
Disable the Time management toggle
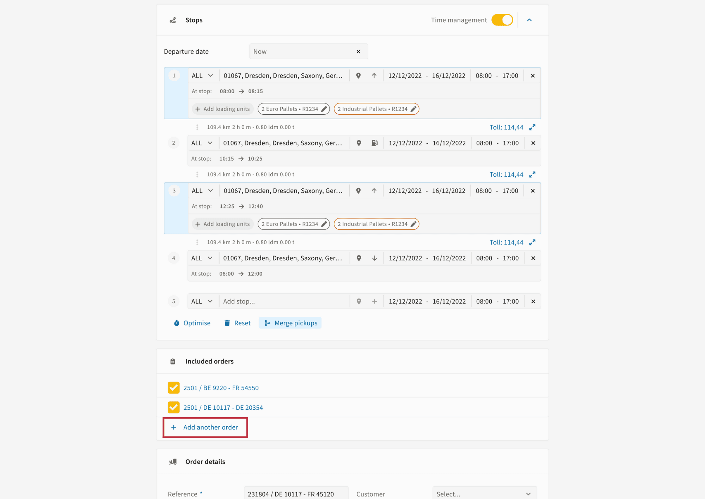pos(502,20)
